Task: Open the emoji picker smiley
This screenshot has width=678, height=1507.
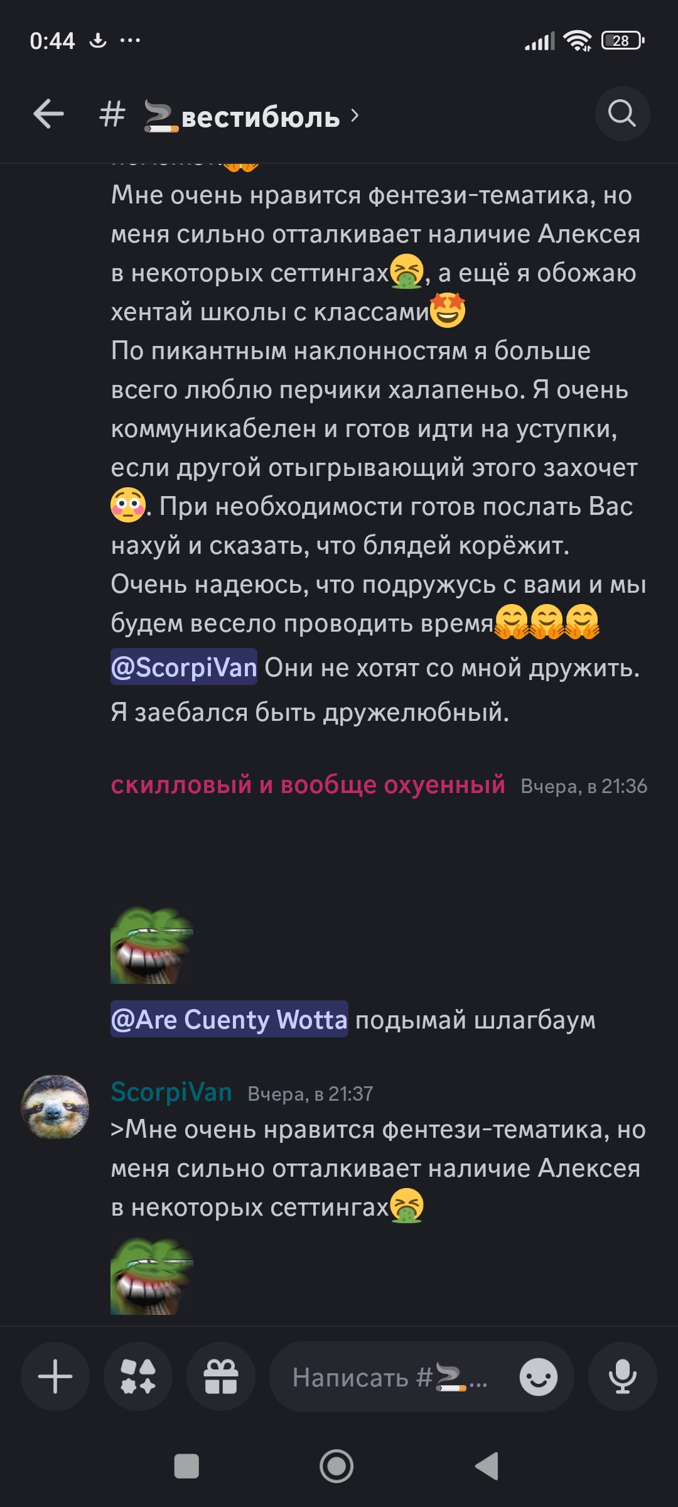Action: click(x=539, y=1378)
